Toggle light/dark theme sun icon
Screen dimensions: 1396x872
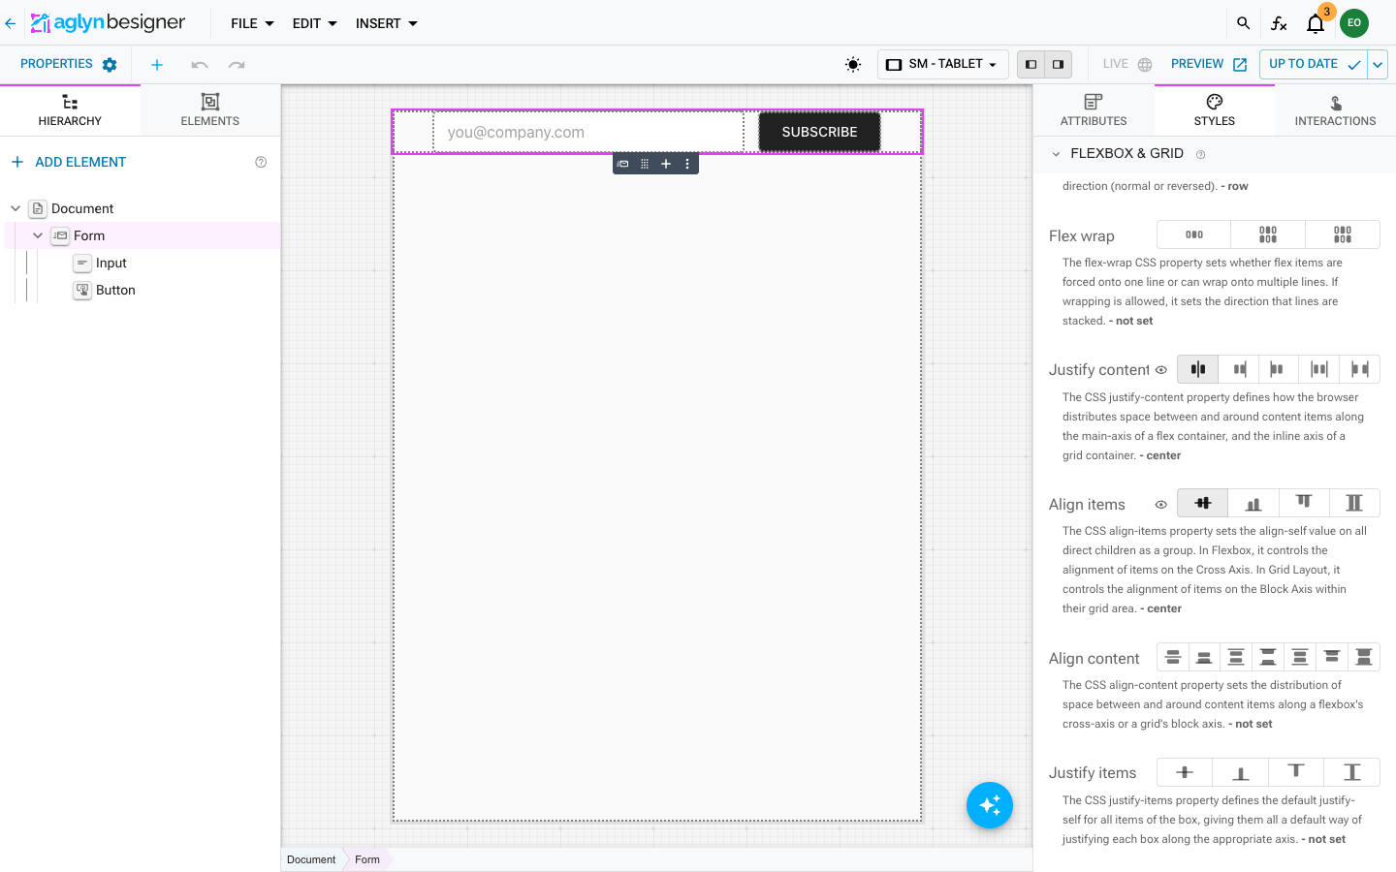pos(853,65)
